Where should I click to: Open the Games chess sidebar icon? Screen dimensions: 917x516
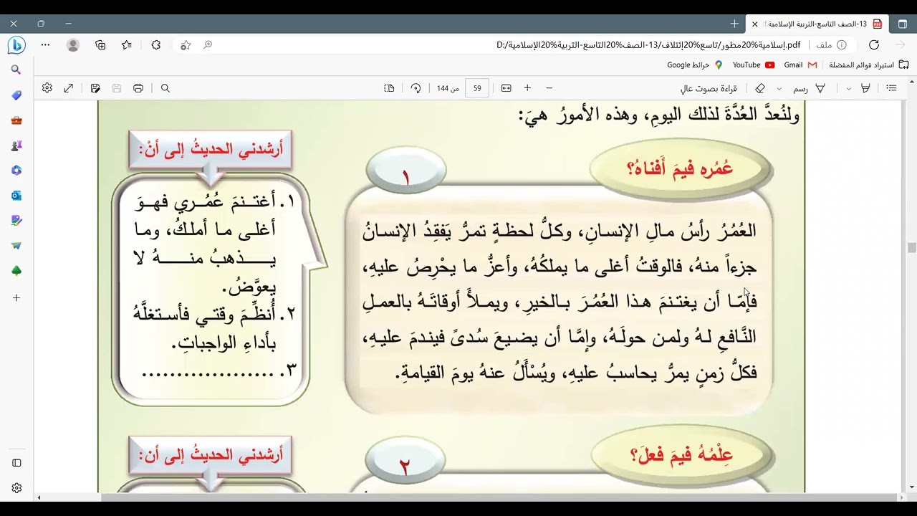point(16,145)
